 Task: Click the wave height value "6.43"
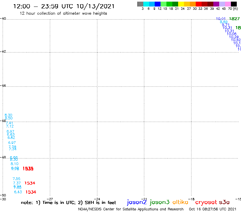coord(18,192)
